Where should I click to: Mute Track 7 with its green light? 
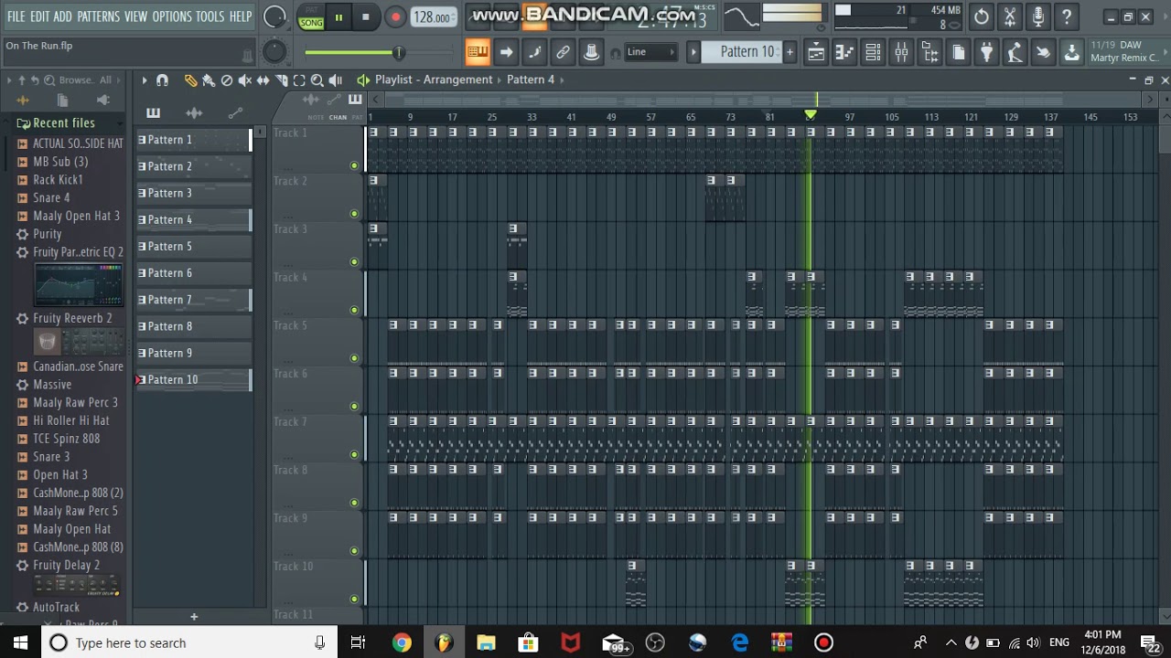coord(354,454)
